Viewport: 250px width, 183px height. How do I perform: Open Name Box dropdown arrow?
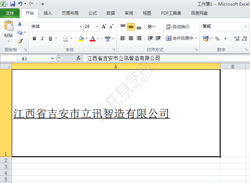coord(52,59)
